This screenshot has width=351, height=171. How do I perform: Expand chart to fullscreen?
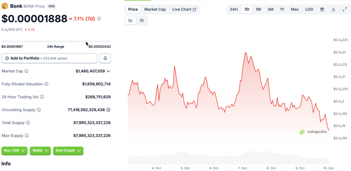tap(344, 9)
